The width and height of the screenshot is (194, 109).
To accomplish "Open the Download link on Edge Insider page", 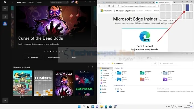I will (x=139, y=11).
